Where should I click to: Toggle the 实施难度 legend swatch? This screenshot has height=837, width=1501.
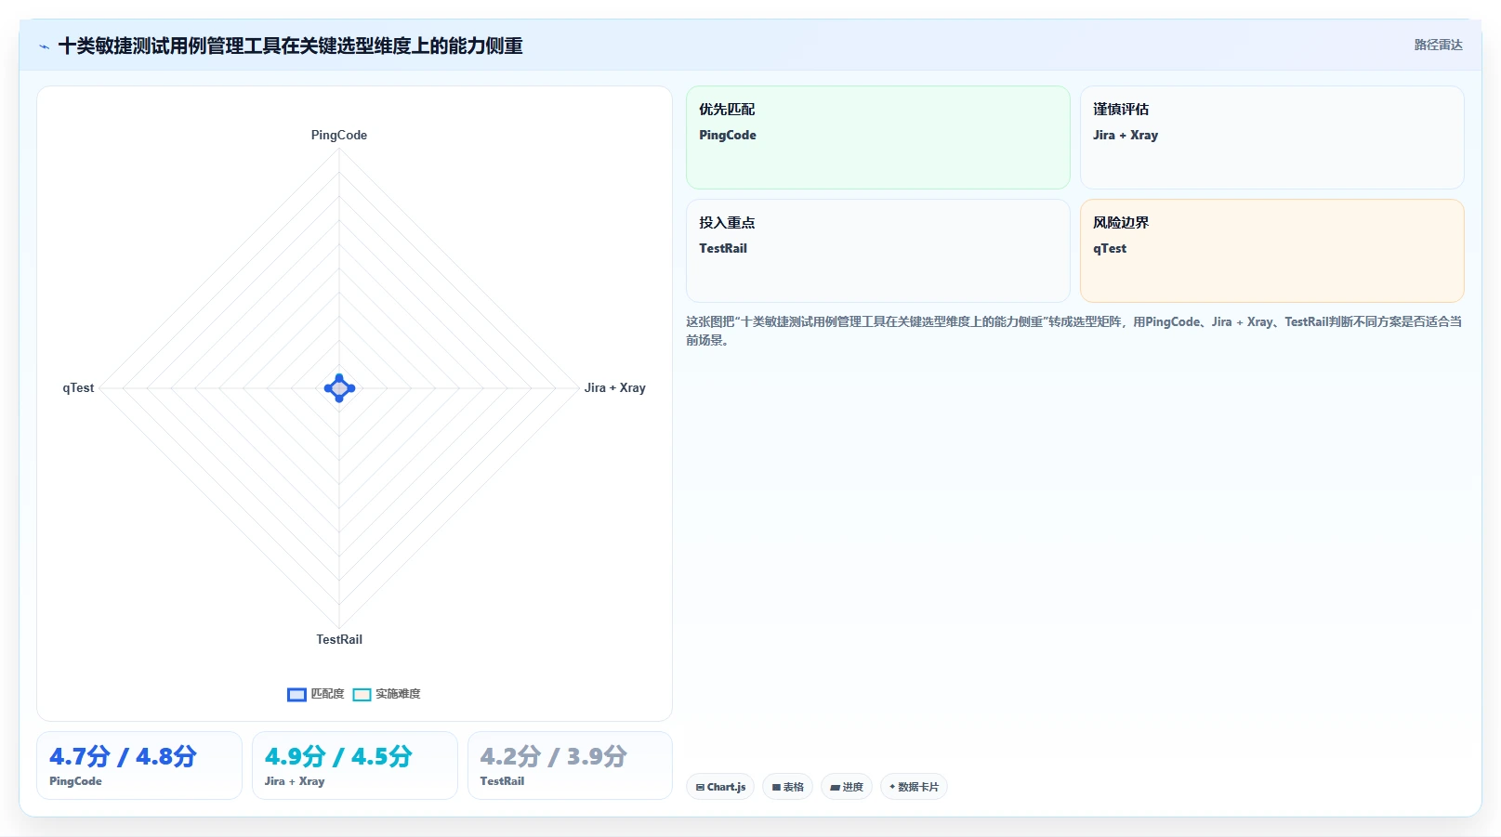[x=362, y=695]
